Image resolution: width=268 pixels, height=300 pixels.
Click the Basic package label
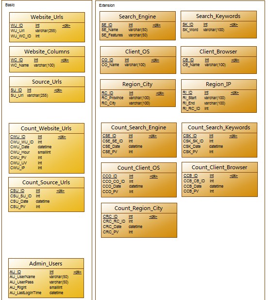point(10,5)
